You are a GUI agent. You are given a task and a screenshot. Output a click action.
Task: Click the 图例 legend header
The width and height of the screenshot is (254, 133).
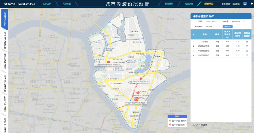[x=177, y=117]
